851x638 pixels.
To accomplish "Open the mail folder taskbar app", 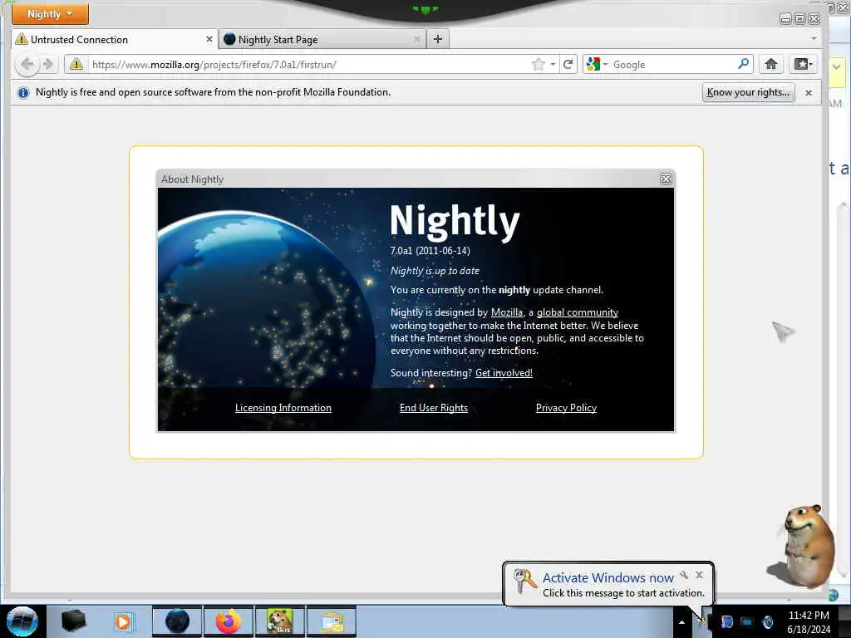I will (x=332, y=621).
